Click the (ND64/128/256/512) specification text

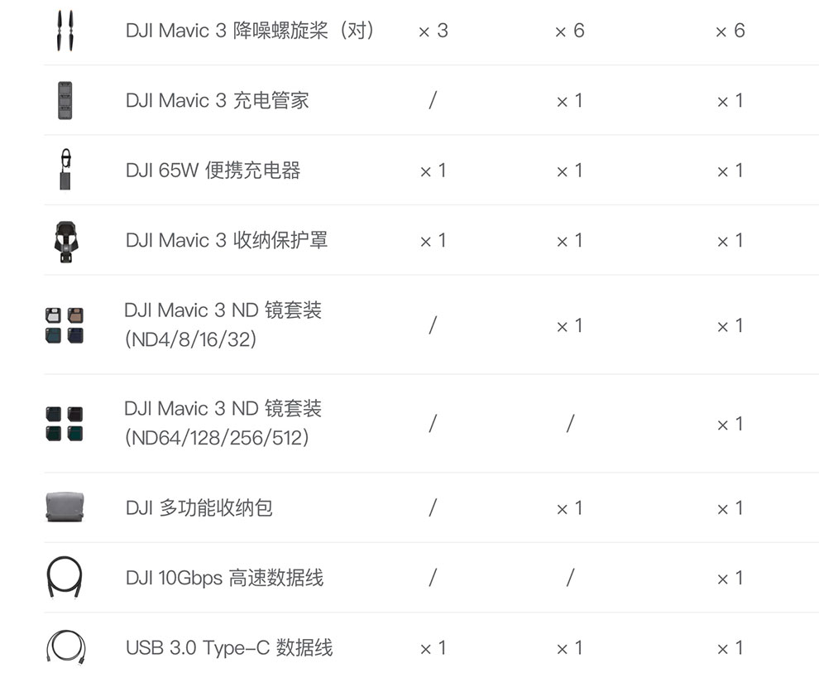[217, 438]
